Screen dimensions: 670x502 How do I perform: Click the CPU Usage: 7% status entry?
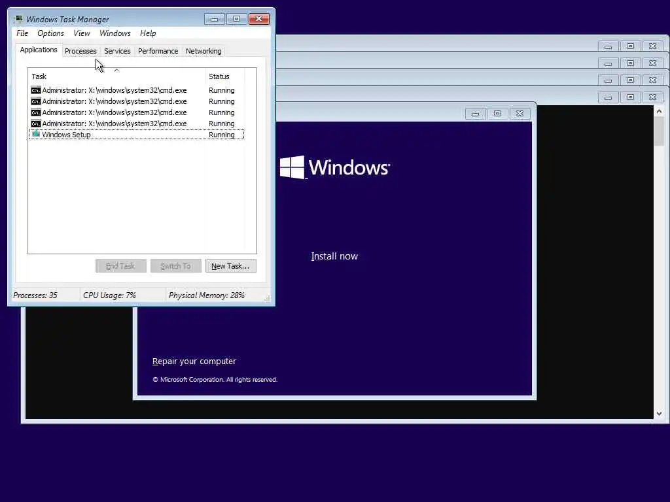[x=109, y=295]
